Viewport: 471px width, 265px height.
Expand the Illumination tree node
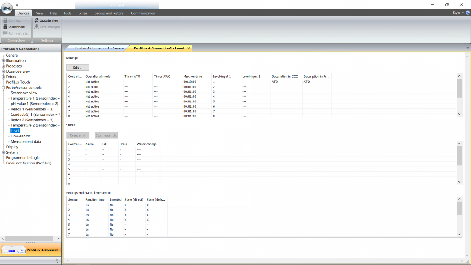point(4,61)
